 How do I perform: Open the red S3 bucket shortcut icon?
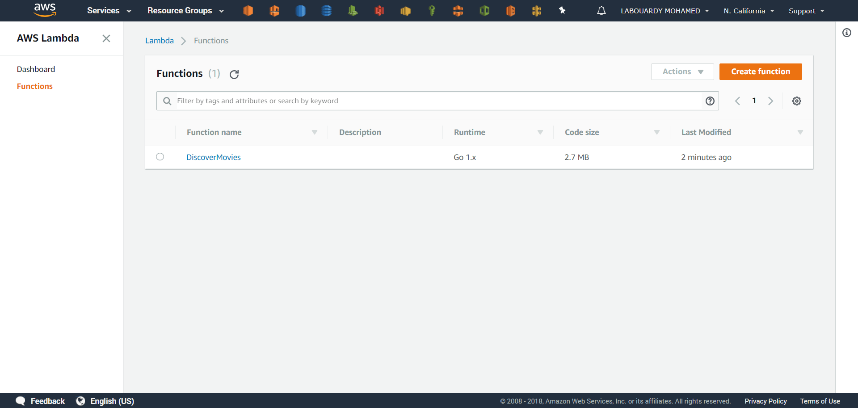click(379, 11)
